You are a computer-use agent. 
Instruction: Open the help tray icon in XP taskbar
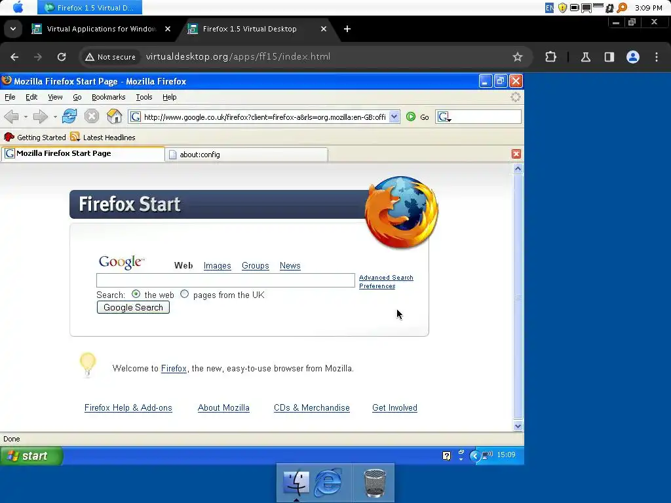tap(446, 456)
